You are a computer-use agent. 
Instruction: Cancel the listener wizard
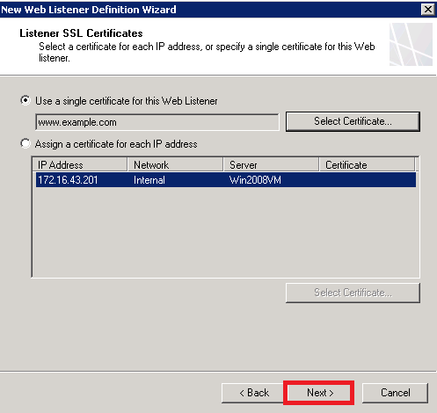point(395,393)
